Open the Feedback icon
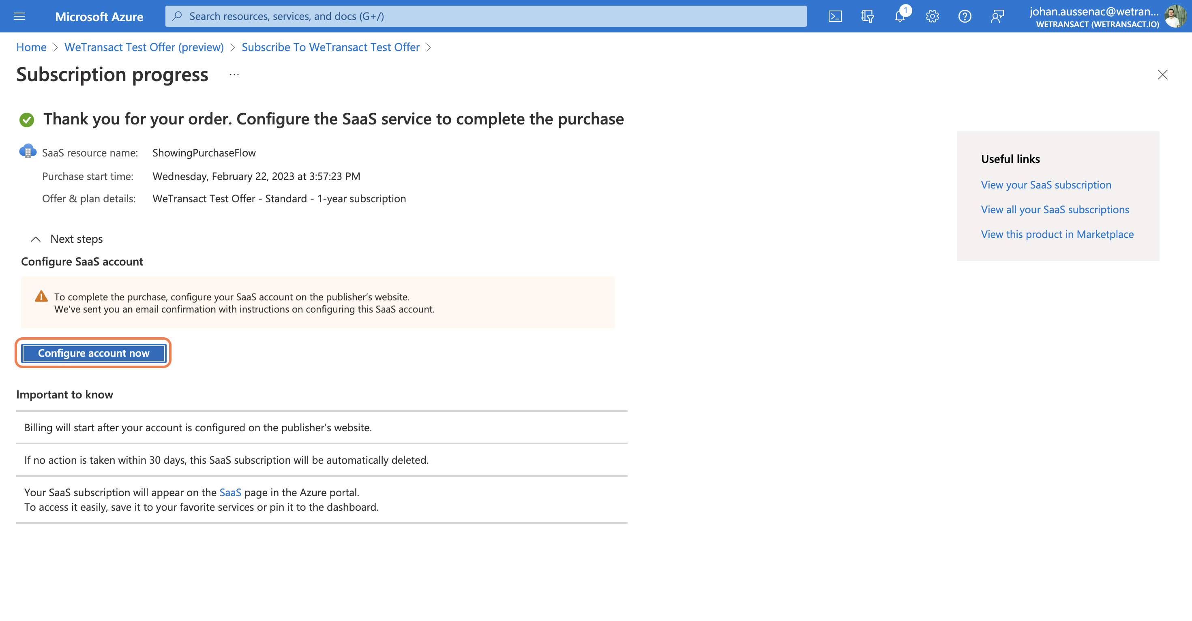This screenshot has width=1192, height=621. click(997, 16)
